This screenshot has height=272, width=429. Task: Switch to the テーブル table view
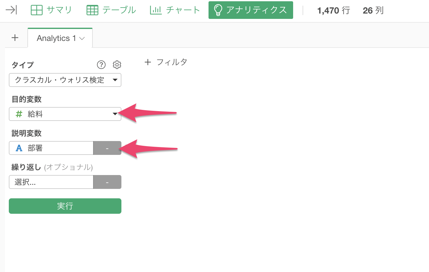111,10
